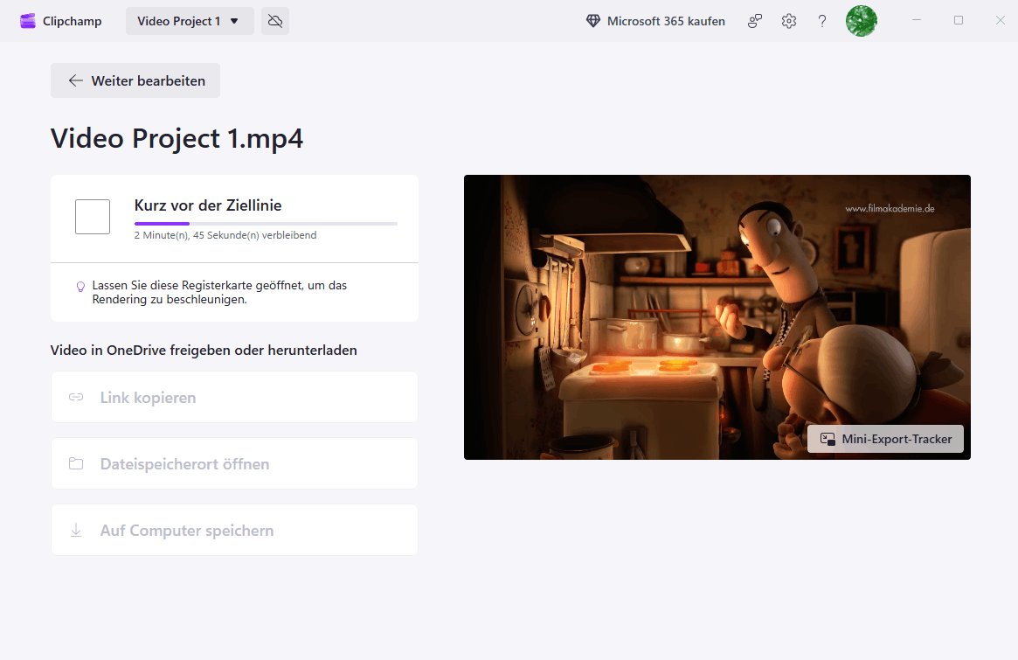The width and height of the screenshot is (1018, 660).
Task: Click Weiter bearbeiten back button
Action: (135, 80)
